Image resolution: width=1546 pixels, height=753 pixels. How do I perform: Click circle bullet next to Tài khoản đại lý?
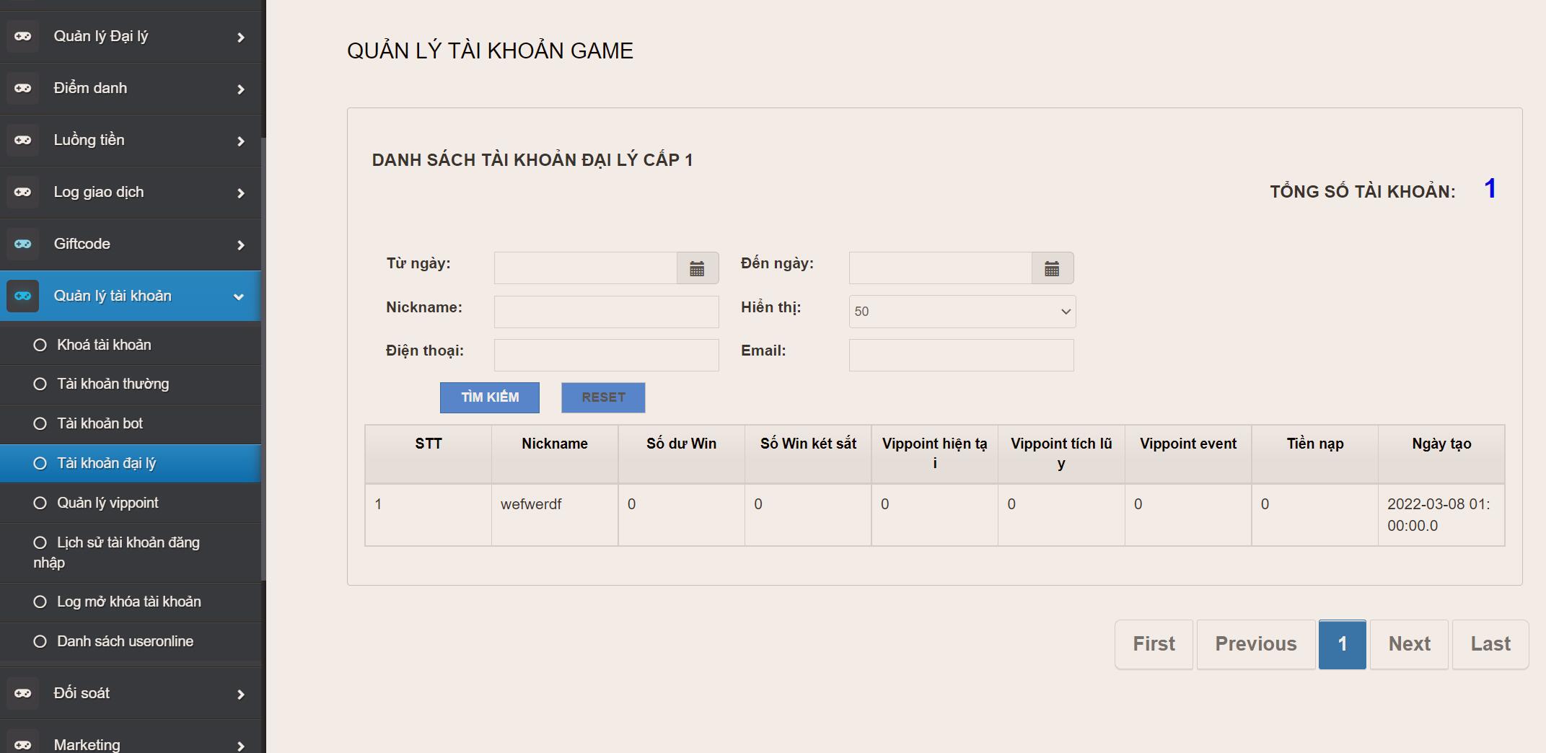[x=40, y=463]
